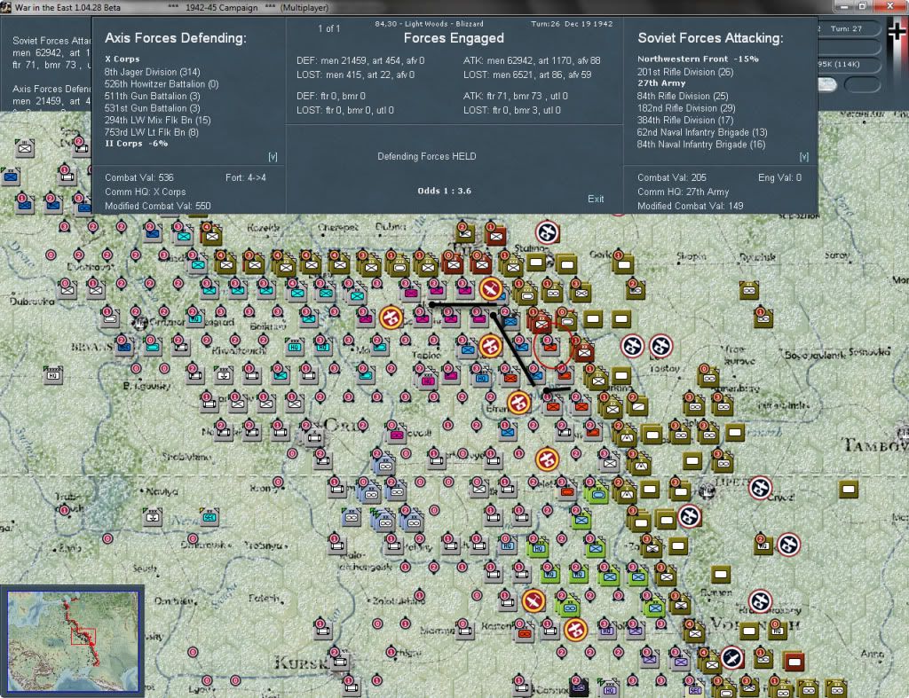The width and height of the screenshot is (909, 698).
Task: Select the Axis counter on the KURSK label
Action: (x=341, y=661)
